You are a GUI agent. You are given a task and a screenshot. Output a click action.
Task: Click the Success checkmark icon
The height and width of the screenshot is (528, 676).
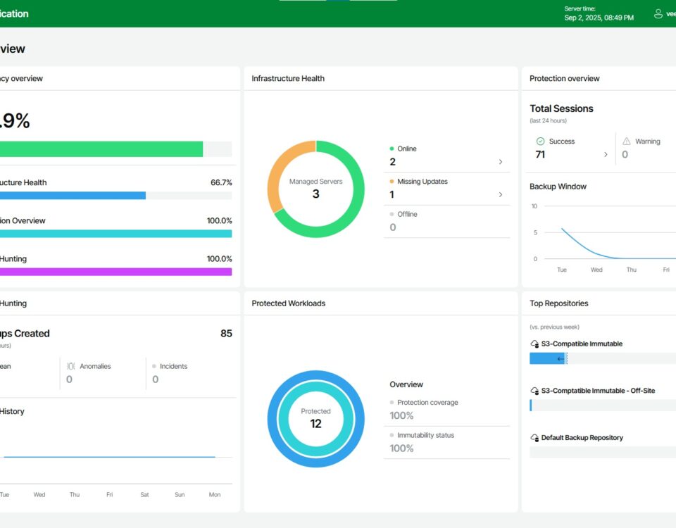tap(540, 142)
